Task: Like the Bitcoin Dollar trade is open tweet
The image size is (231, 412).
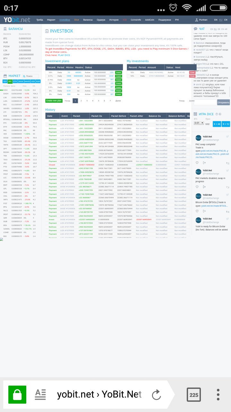Action: [197, 211]
